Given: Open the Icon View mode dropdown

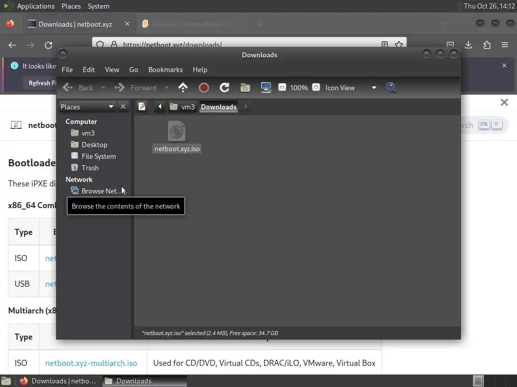Looking at the screenshot, I should (350, 88).
